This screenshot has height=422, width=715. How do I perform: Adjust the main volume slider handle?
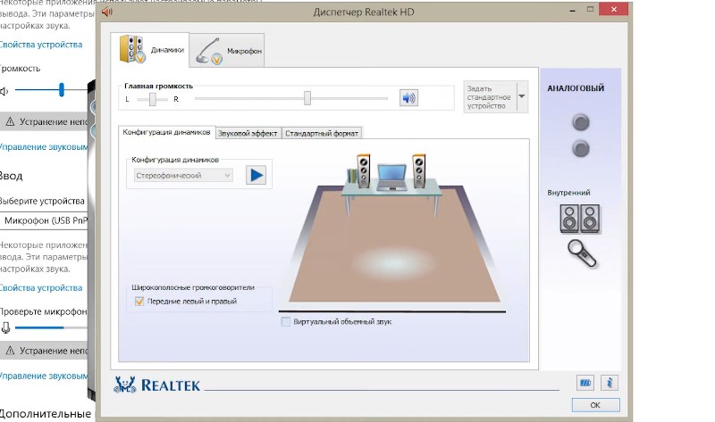[x=307, y=98]
